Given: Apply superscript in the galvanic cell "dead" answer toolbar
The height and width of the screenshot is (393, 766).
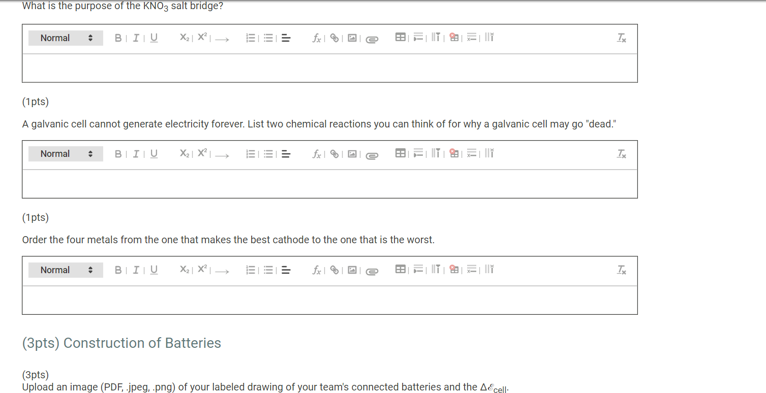Looking at the screenshot, I should (202, 154).
